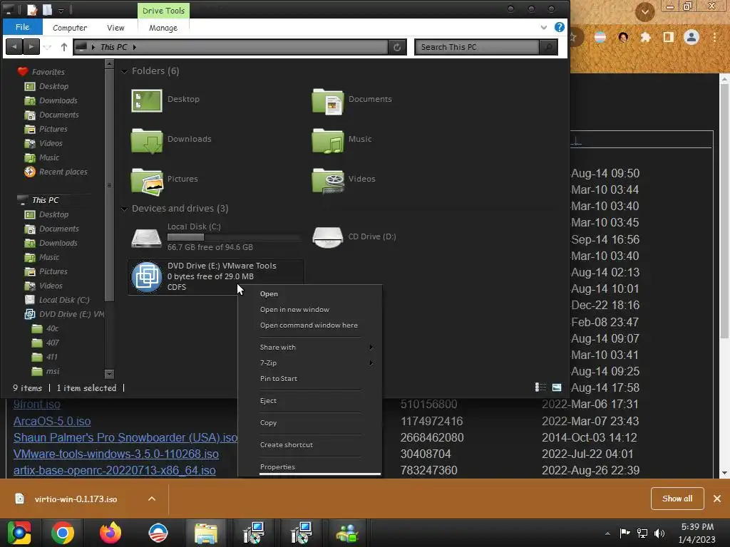The height and width of the screenshot is (547, 730).
Task: Choose Open command window here
Action: tap(309, 325)
